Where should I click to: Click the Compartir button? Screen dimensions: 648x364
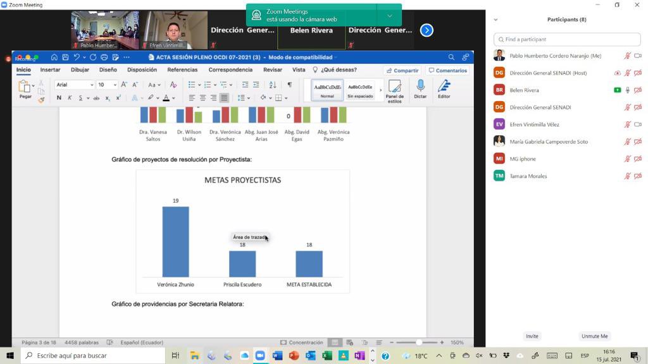coord(402,71)
